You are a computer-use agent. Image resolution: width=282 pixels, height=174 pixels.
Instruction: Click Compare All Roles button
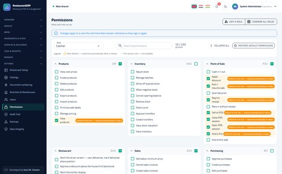[x=261, y=22]
